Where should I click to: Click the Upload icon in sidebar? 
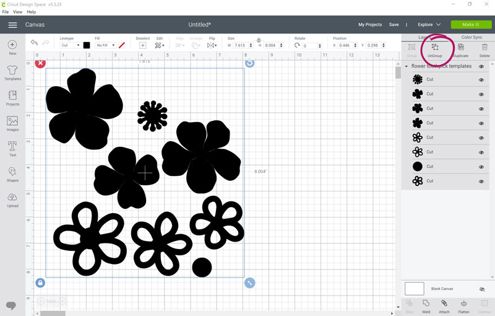(12, 200)
